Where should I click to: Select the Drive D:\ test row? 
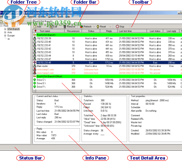click(x=107, y=83)
